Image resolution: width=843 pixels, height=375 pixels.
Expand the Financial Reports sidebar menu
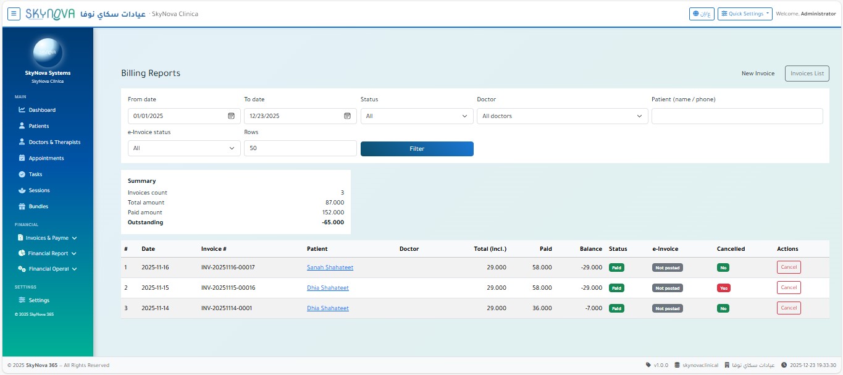pos(48,253)
